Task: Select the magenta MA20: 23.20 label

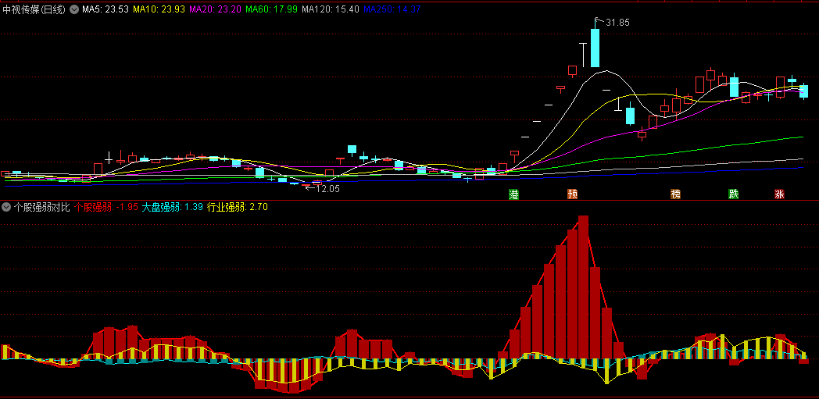Action: click(215, 9)
